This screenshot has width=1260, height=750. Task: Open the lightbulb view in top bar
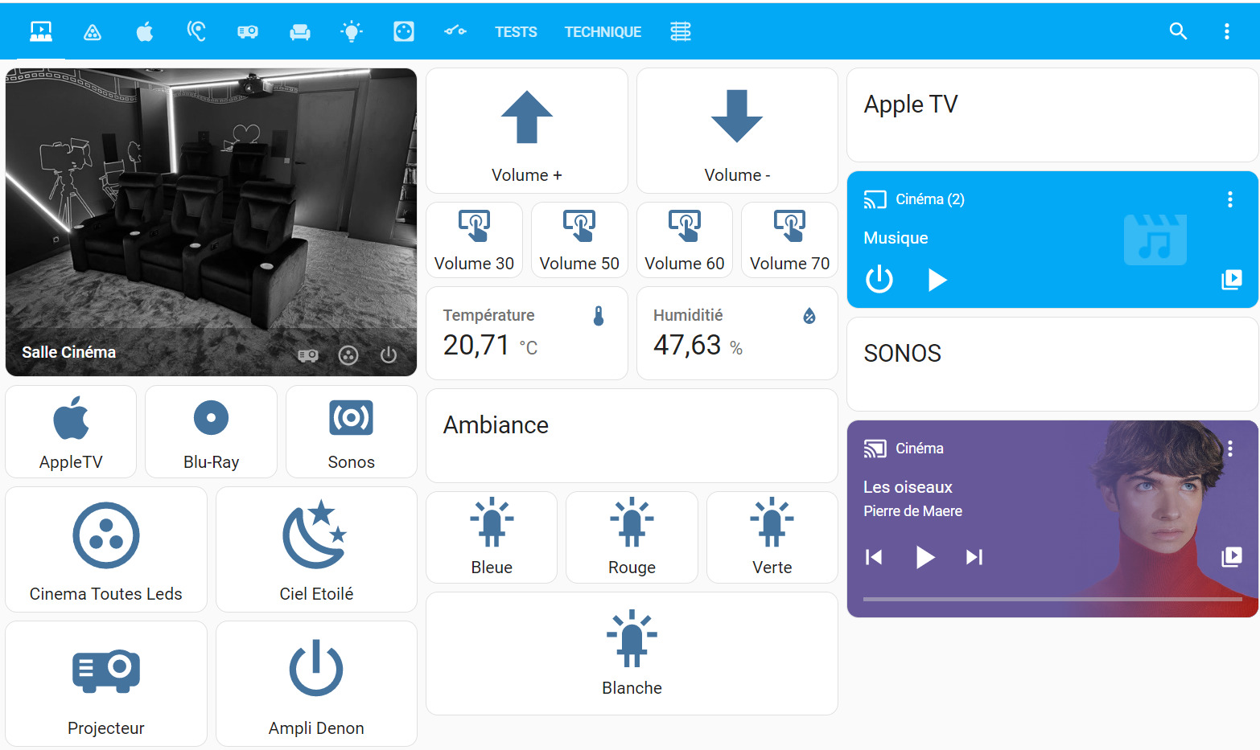pyautogui.click(x=352, y=32)
